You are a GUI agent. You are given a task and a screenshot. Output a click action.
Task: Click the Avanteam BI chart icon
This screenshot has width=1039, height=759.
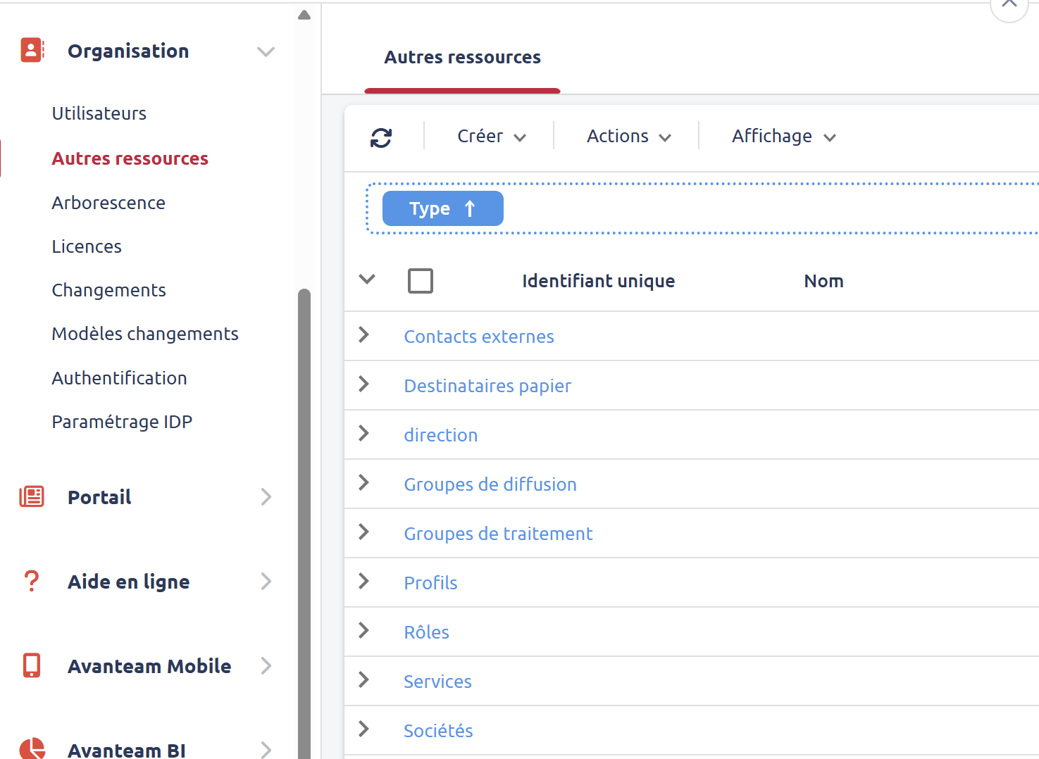31,748
